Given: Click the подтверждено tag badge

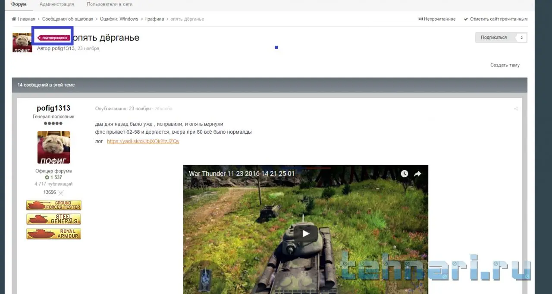Looking at the screenshot, I should (x=53, y=38).
